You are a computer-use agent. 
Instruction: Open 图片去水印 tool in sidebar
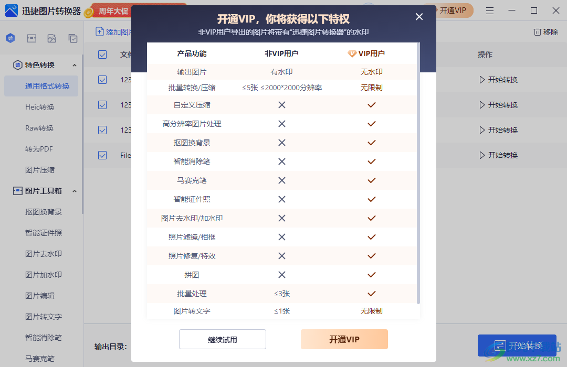44,254
